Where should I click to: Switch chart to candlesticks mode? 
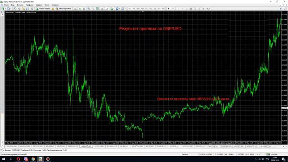click(x=80, y=9)
